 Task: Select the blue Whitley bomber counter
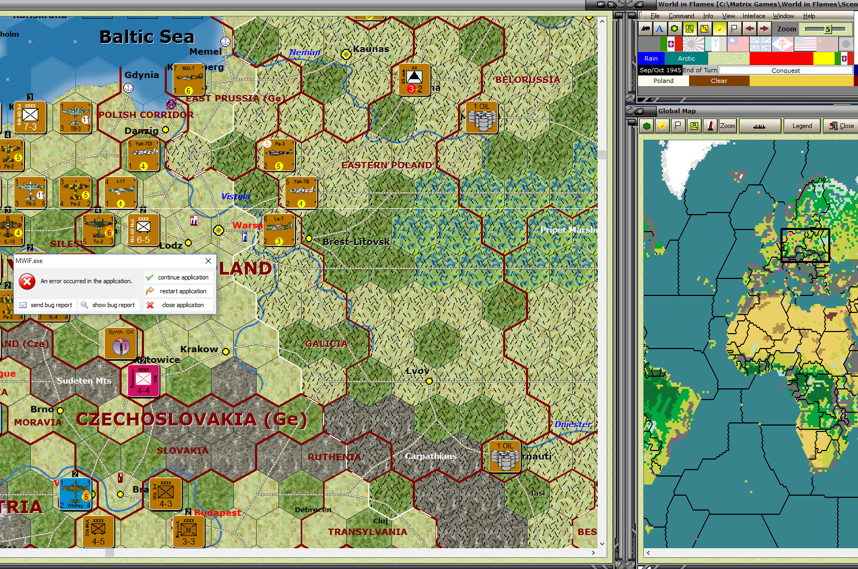pyautogui.click(x=75, y=494)
